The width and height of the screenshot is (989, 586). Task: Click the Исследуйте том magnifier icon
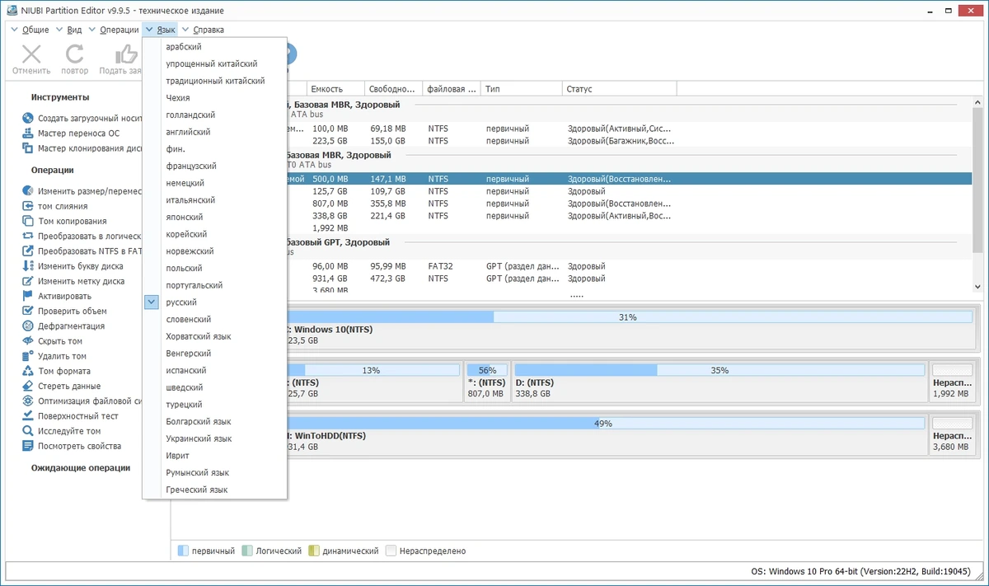(28, 431)
